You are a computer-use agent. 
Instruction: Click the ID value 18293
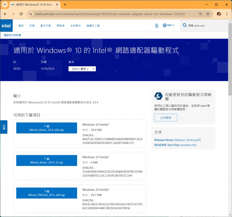17,69
